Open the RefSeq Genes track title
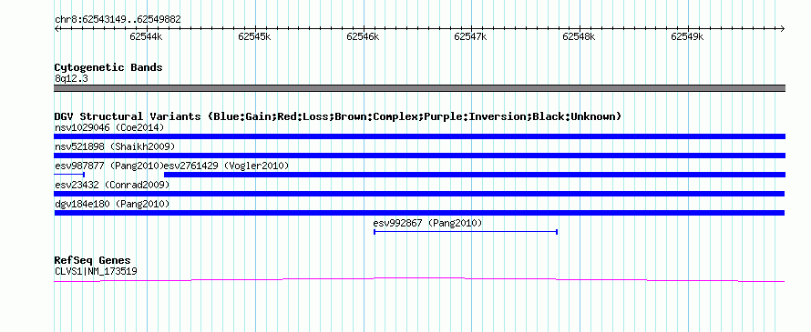This screenshot has width=811, height=332. click(93, 260)
